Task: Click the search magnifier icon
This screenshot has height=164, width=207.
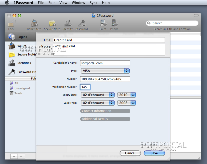Action: click(x=149, y=23)
